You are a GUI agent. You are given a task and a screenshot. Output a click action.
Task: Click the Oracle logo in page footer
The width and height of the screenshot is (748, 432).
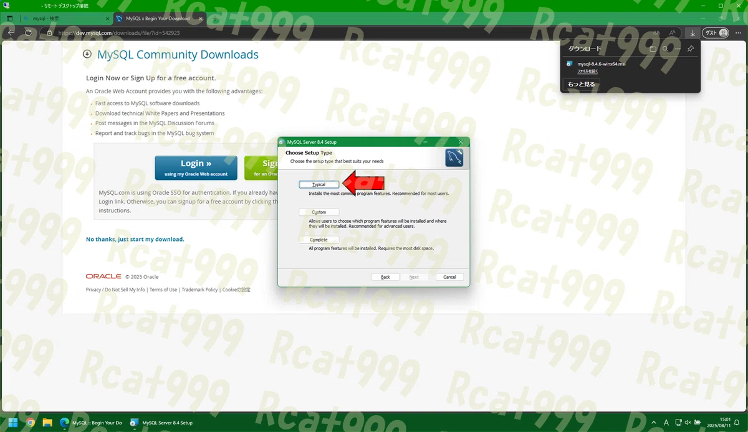pos(103,276)
